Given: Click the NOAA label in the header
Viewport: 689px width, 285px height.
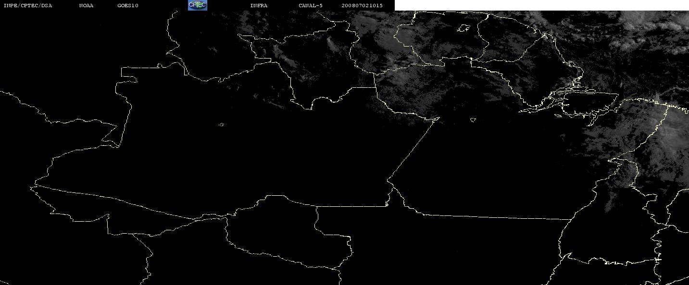Looking at the screenshot, I should [86, 5].
